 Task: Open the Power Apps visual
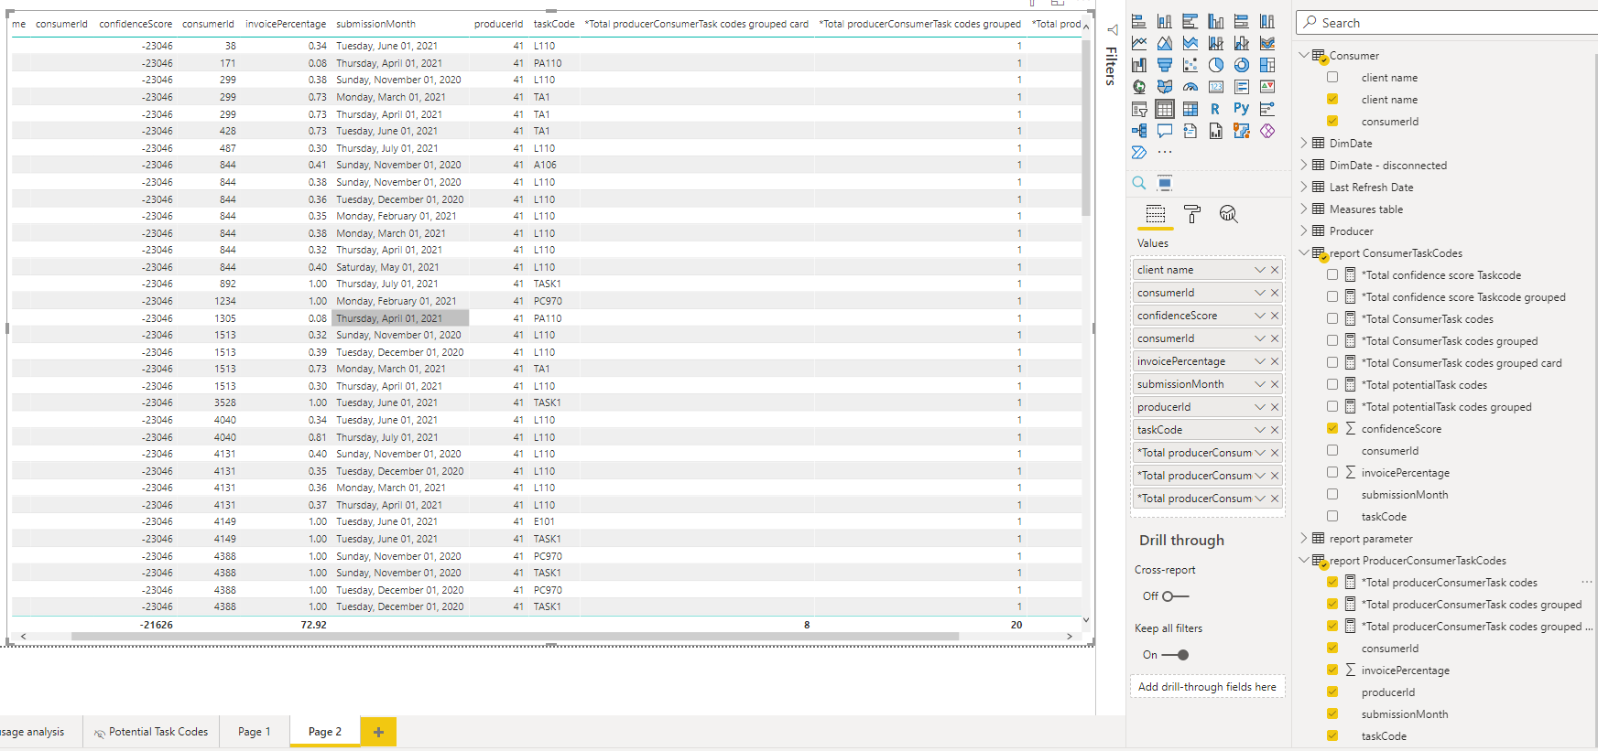click(1267, 131)
